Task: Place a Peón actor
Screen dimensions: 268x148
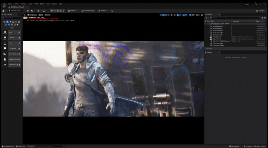Action: (x=12, y=43)
